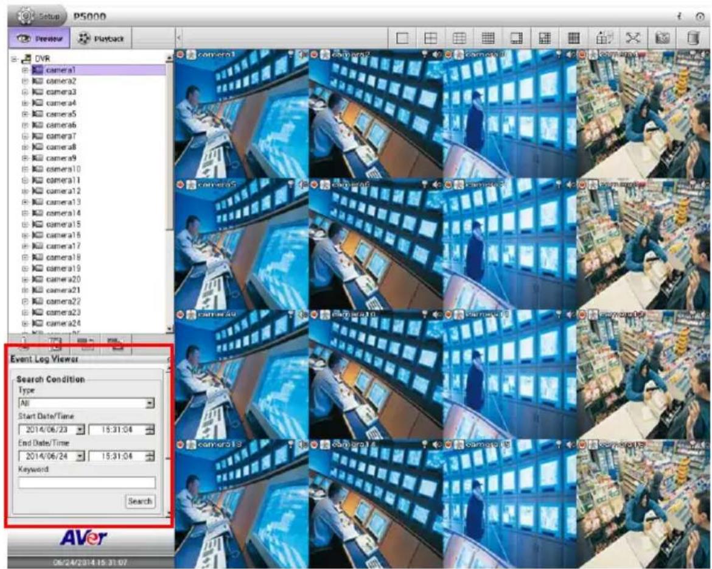Click the status icon beside camera2 tile label
The width and height of the screenshot is (712, 569).
[325, 55]
